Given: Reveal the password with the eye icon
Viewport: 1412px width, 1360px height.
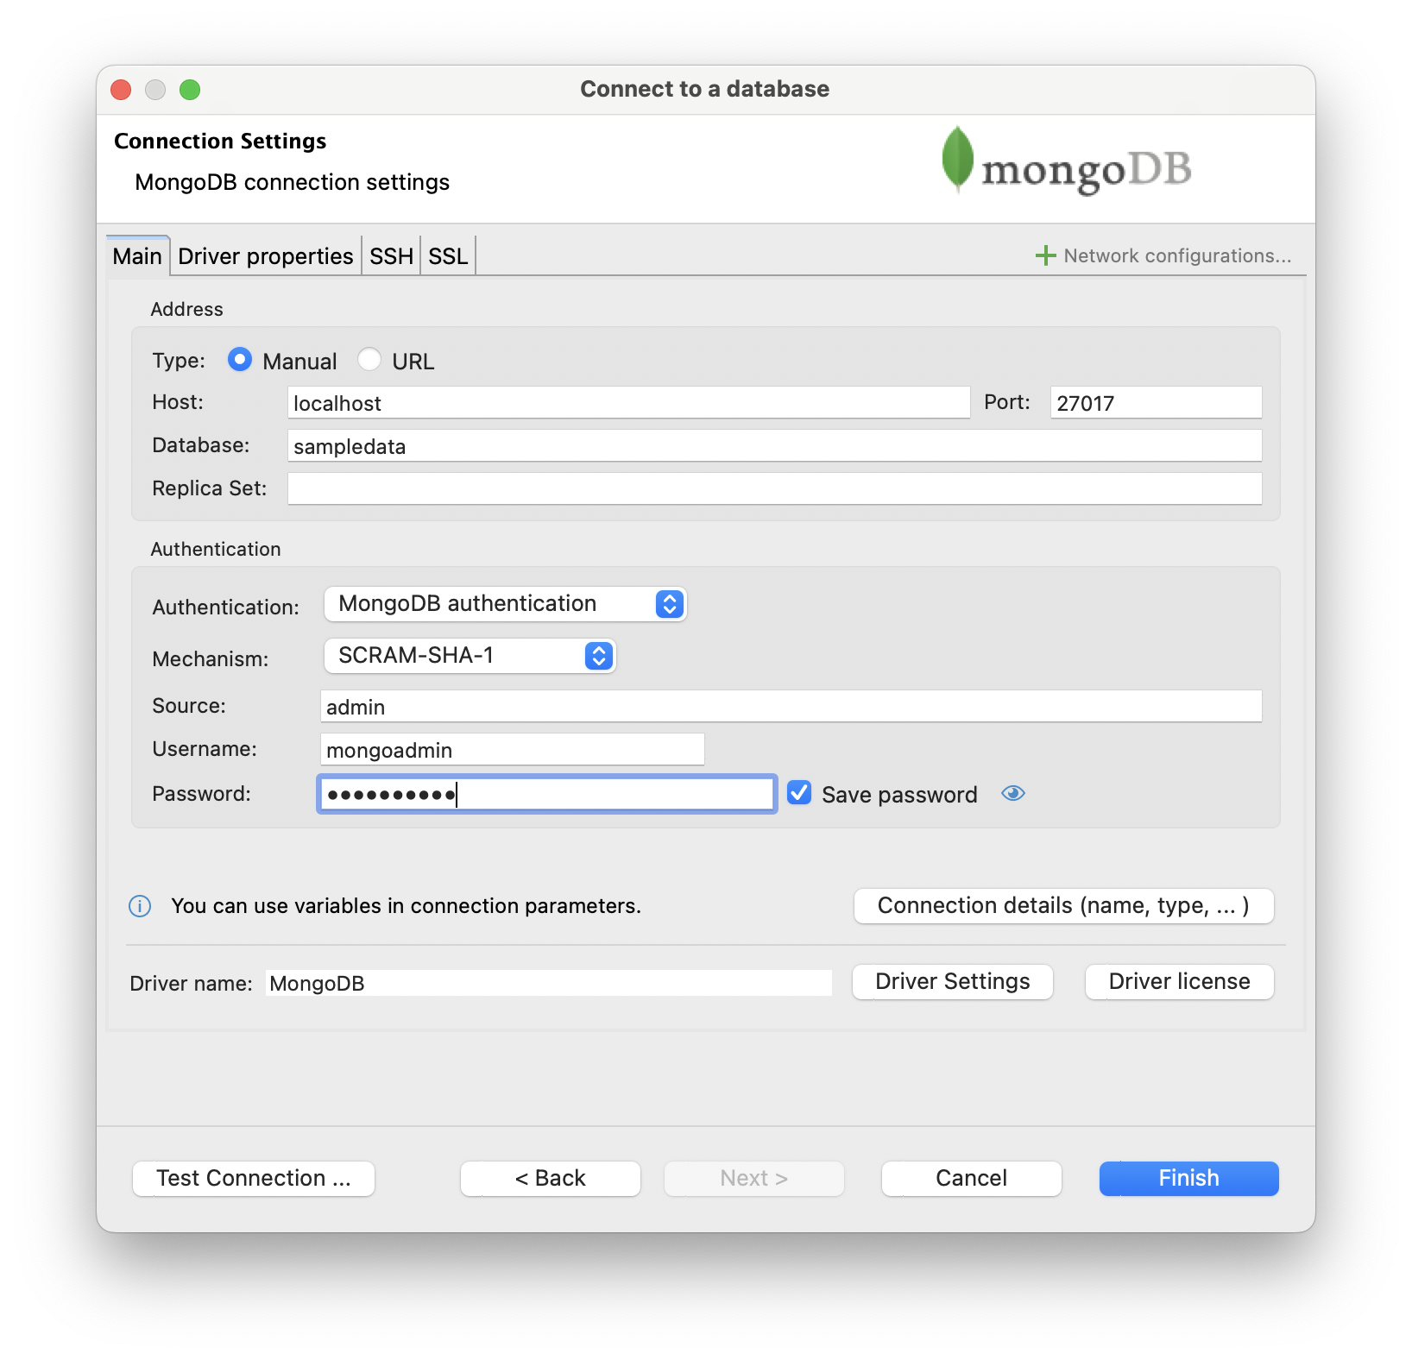Looking at the screenshot, I should [x=1013, y=793].
